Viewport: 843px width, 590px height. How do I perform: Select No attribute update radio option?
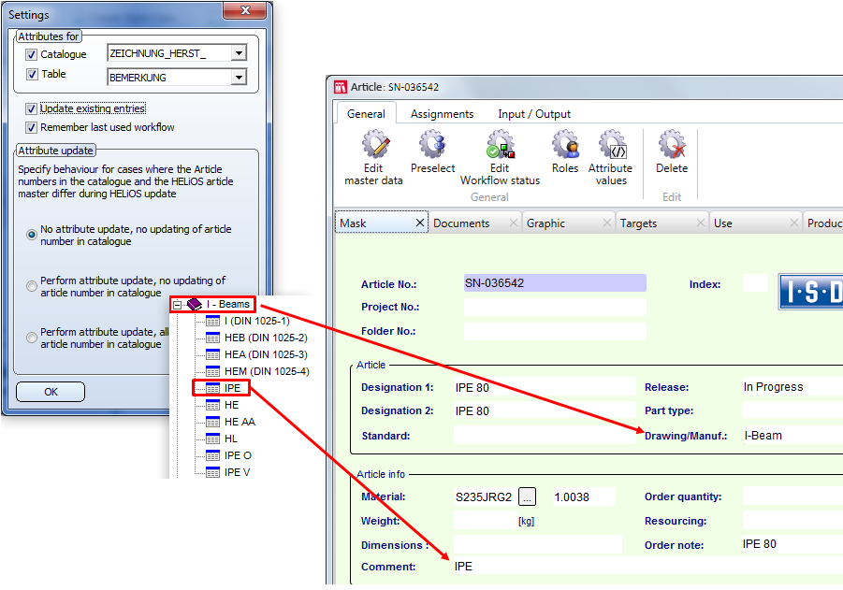(32, 235)
